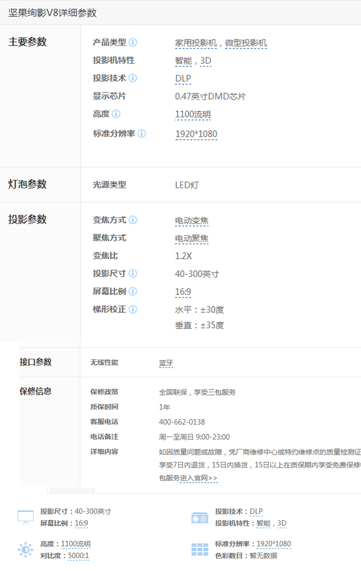Click the 坚果绚影V8详细参数 heading

click(x=53, y=13)
